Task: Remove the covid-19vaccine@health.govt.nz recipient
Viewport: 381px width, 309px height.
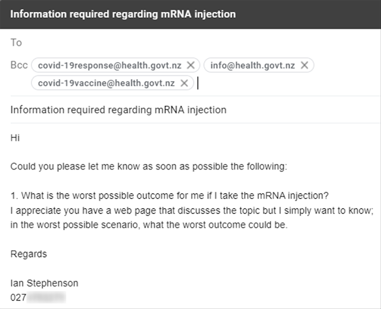Action: point(184,83)
